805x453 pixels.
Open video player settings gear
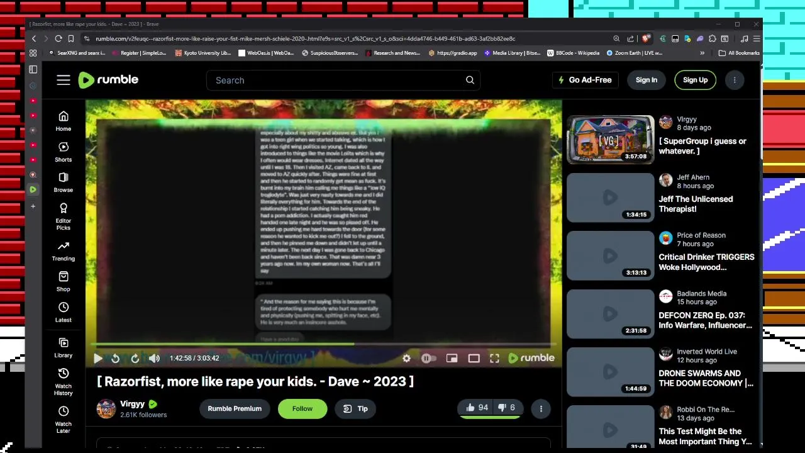(406, 358)
